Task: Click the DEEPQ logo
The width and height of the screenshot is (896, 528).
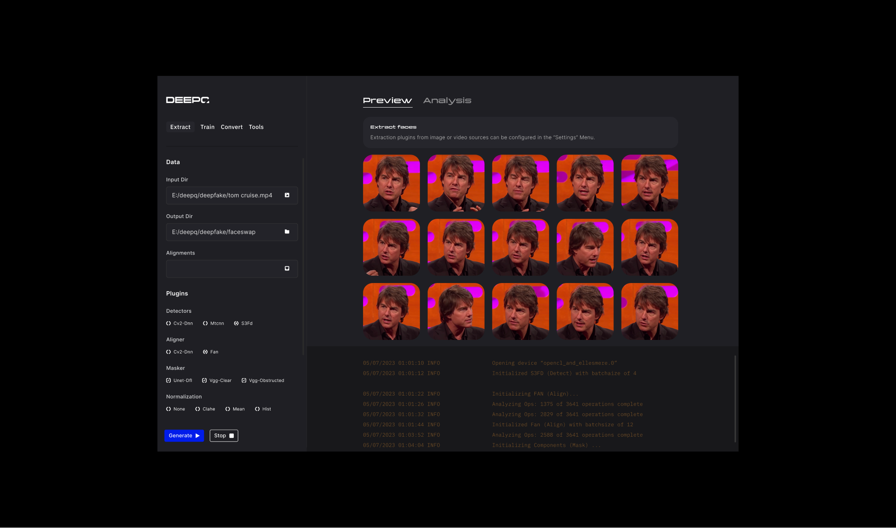Action: [188, 100]
